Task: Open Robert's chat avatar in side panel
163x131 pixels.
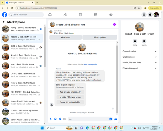Action: (x=140, y=27)
